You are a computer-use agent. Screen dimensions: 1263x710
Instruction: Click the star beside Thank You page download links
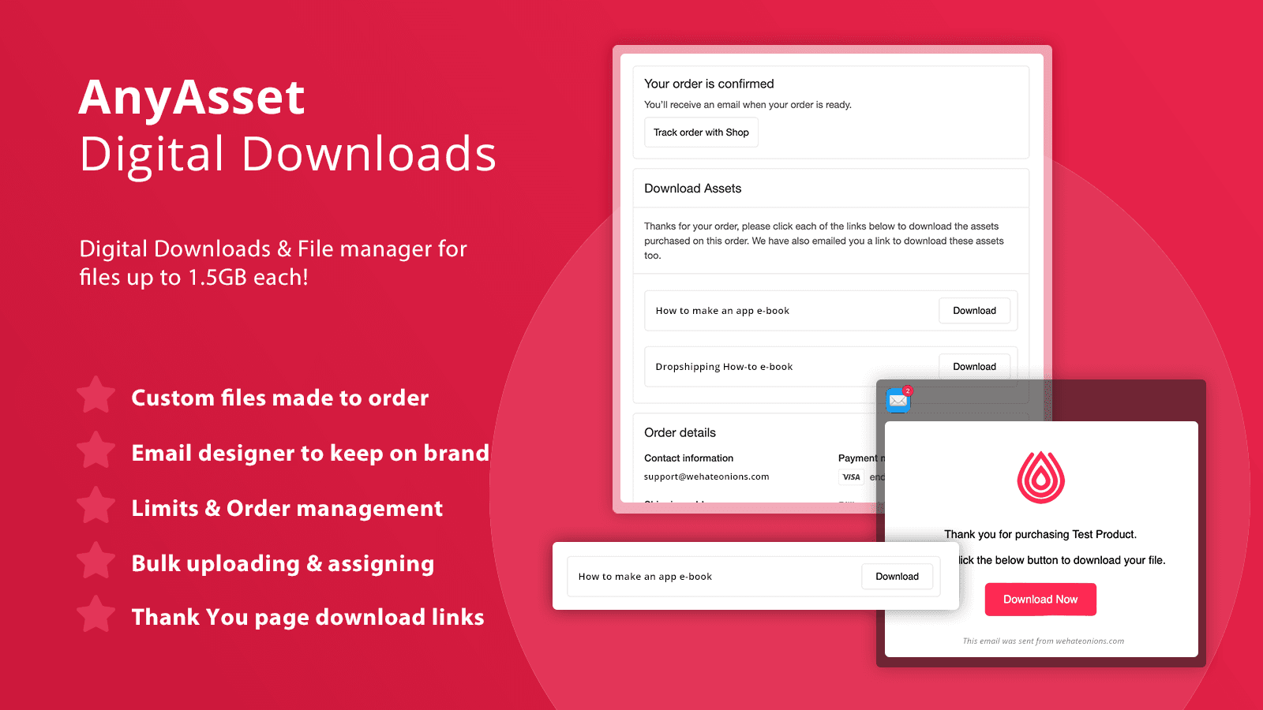pyautogui.click(x=96, y=617)
